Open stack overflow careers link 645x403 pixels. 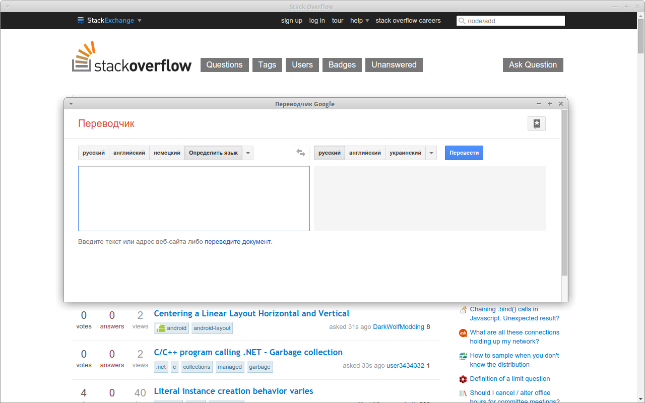tap(408, 21)
